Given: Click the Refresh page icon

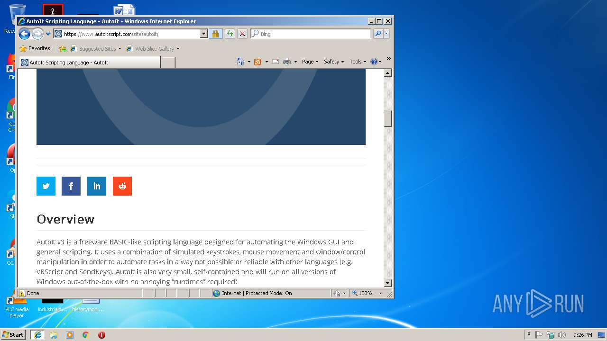Looking at the screenshot, I should (x=230, y=34).
